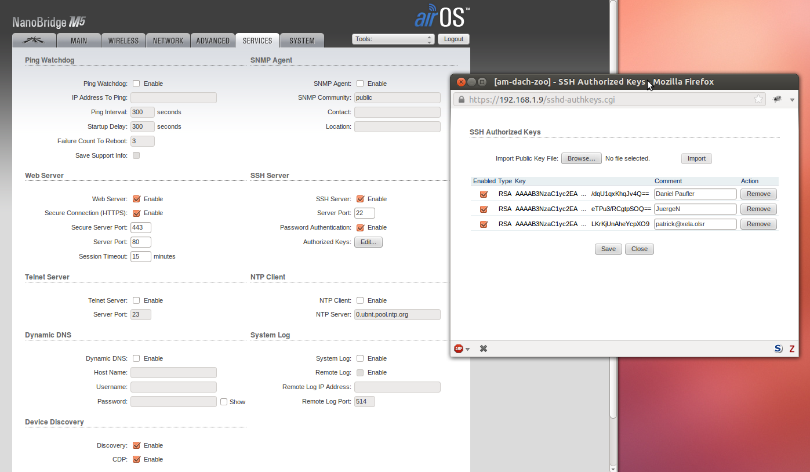Screen dimensions: 810x472
Task: Open the Ubiquiti logo tab
Action: (34, 41)
